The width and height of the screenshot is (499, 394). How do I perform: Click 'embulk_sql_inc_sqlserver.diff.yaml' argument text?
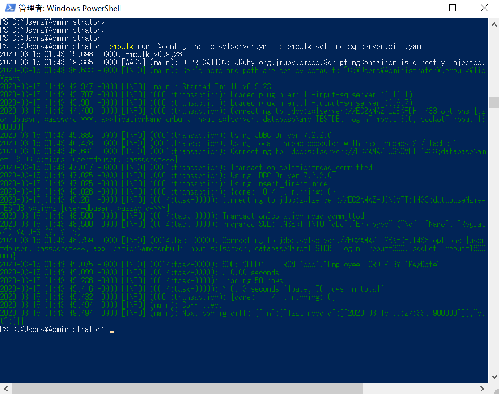(x=356, y=46)
